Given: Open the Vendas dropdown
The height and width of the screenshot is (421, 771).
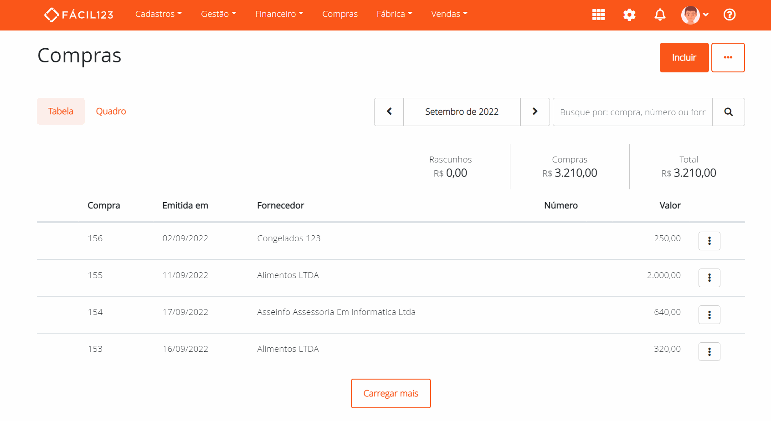Looking at the screenshot, I should click(x=449, y=14).
